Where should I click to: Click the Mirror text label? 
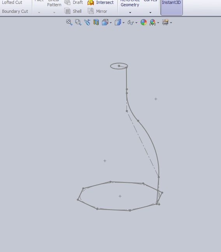pyautogui.click(x=102, y=11)
